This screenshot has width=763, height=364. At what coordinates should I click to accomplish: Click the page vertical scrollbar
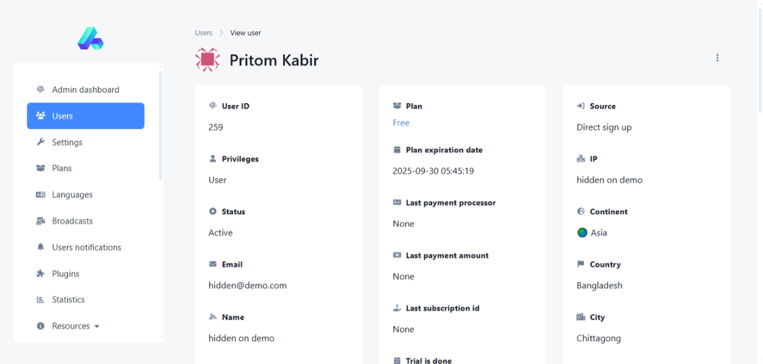[x=759, y=123]
